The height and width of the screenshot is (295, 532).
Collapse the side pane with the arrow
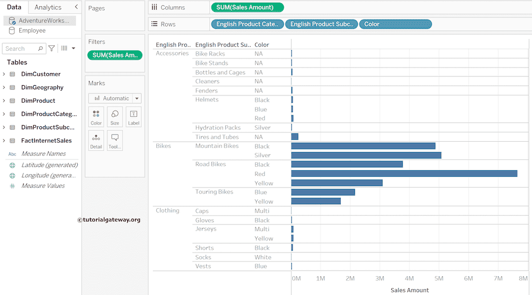pyautogui.click(x=76, y=7)
